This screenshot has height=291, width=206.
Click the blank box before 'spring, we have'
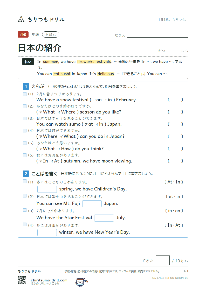pyautogui.click(x=47, y=189)
